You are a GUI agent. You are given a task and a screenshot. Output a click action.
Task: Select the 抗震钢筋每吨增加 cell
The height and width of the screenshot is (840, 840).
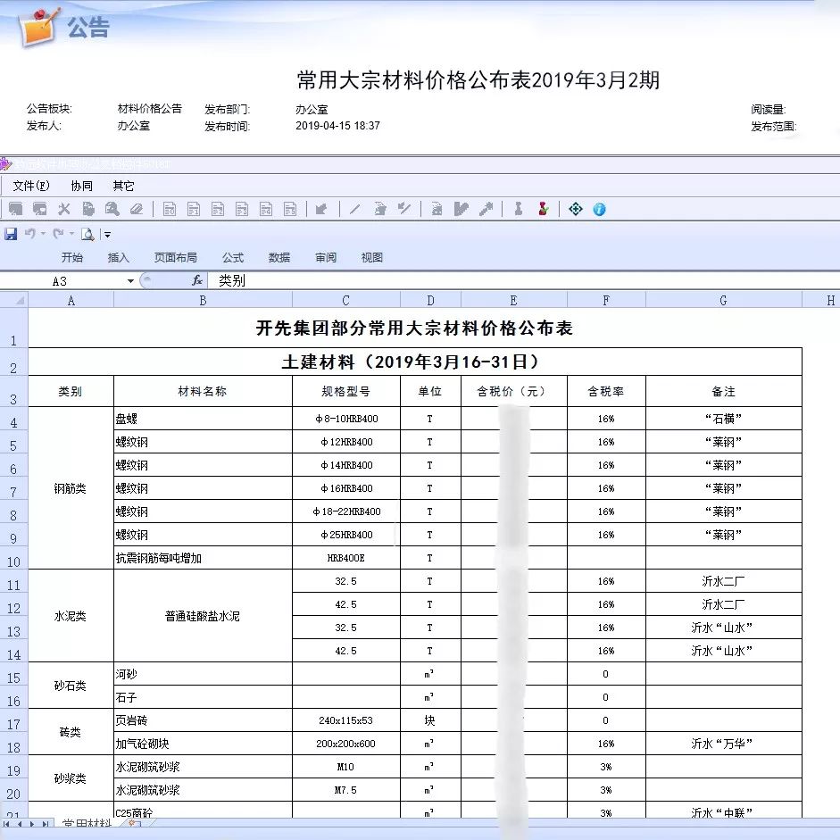[203, 558]
